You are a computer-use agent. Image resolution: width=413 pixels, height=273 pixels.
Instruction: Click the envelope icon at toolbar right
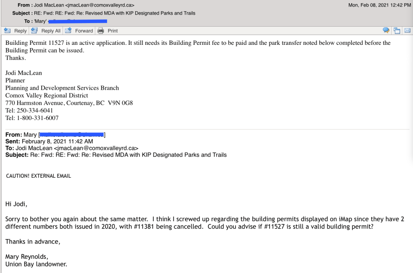tap(407, 31)
